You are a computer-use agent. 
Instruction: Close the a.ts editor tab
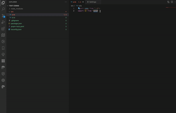pyautogui.click(x=83, y=2)
